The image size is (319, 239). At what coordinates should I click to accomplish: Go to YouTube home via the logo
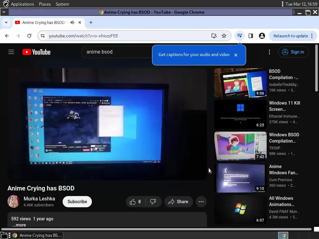pos(36,52)
